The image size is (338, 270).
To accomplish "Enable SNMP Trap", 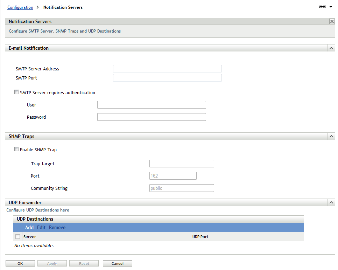I will click(x=16, y=149).
